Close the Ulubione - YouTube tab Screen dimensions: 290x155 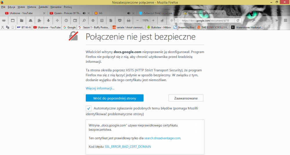(44, 13)
